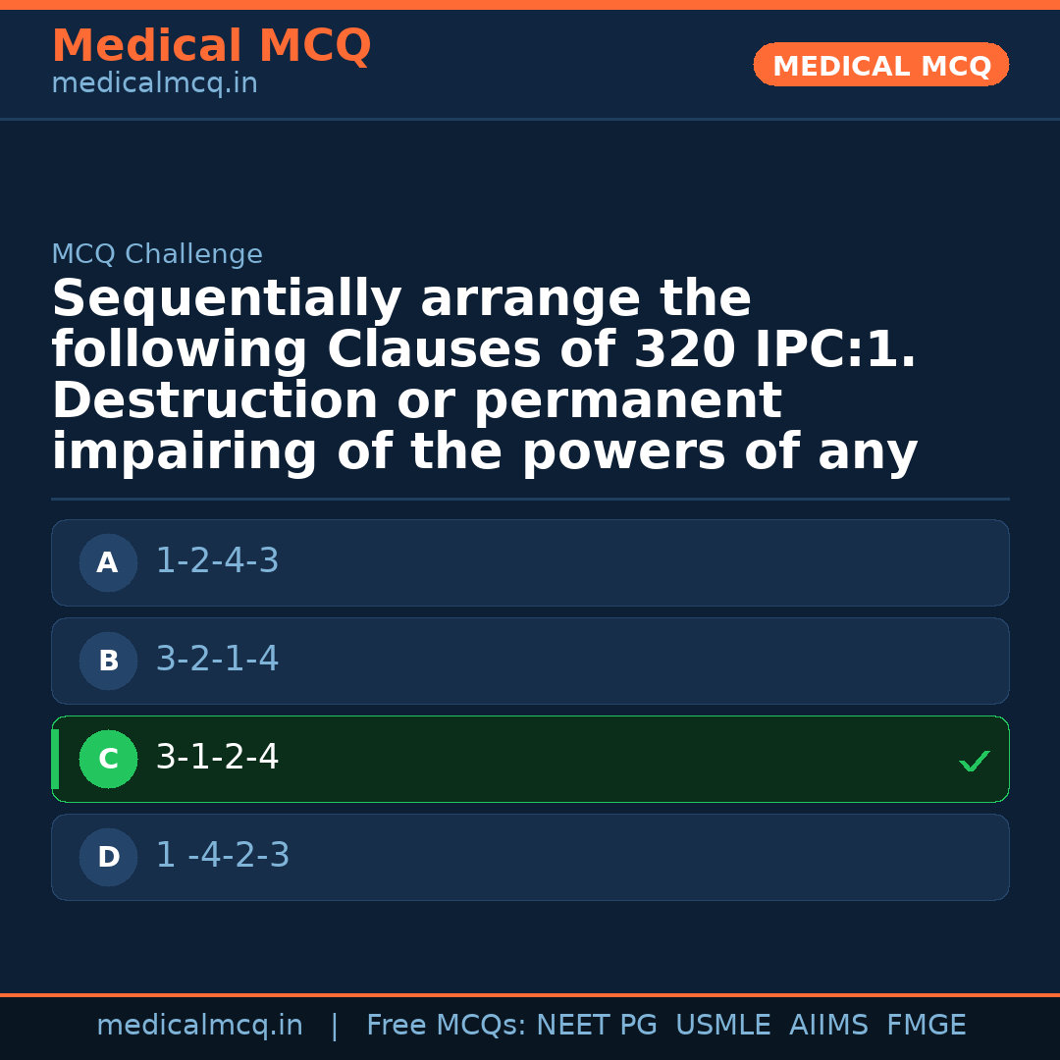This screenshot has height=1060, width=1060.
Task: Open the medicalmcq.in link in header
Action: click(154, 82)
